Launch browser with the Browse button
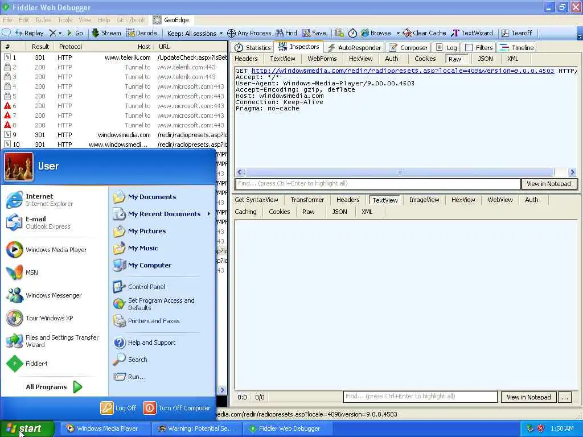 (x=376, y=33)
